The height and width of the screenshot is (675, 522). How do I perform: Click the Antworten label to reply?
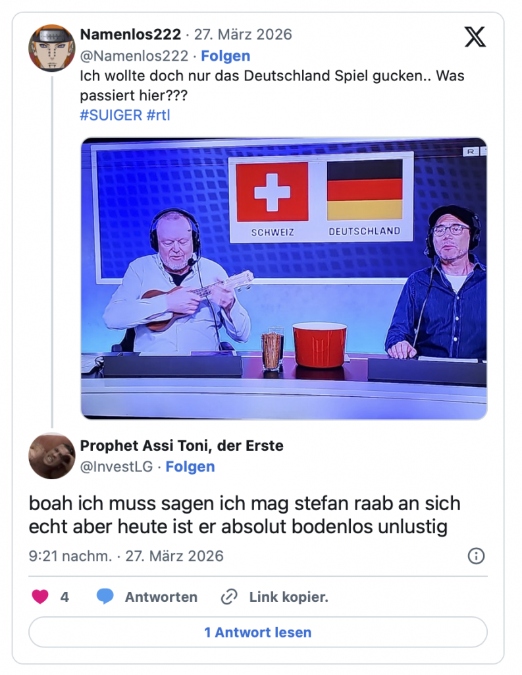pos(161,597)
